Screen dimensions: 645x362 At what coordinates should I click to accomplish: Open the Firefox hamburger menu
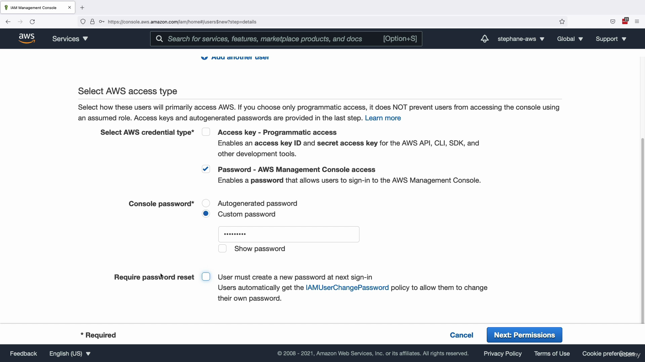[x=637, y=22]
